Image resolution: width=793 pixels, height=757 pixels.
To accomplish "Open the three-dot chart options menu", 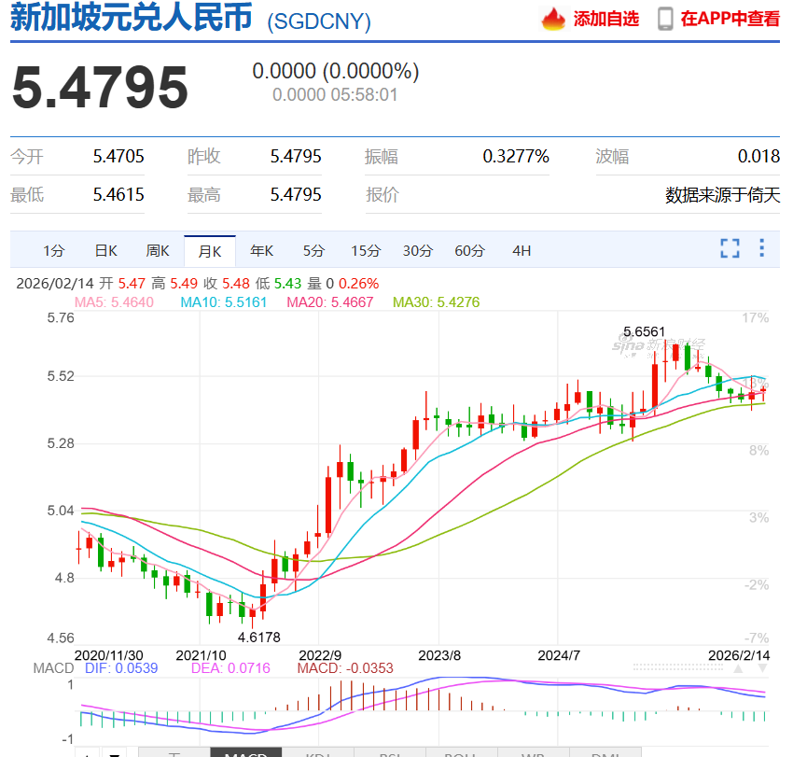I will tap(762, 248).
